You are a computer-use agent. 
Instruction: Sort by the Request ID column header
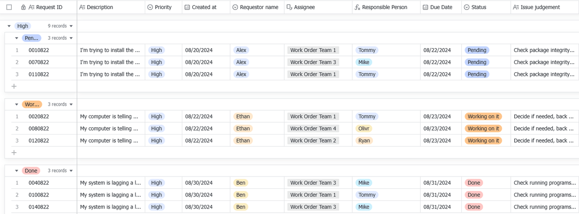[49, 7]
